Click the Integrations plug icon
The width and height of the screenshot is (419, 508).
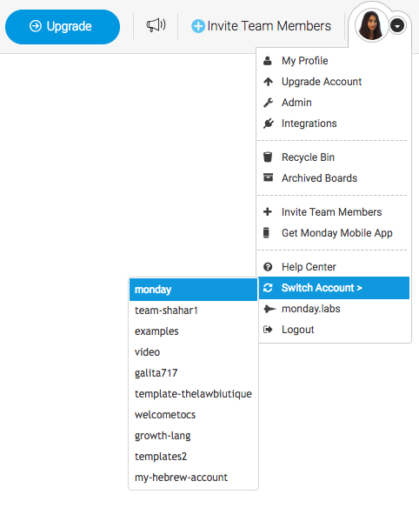(268, 124)
